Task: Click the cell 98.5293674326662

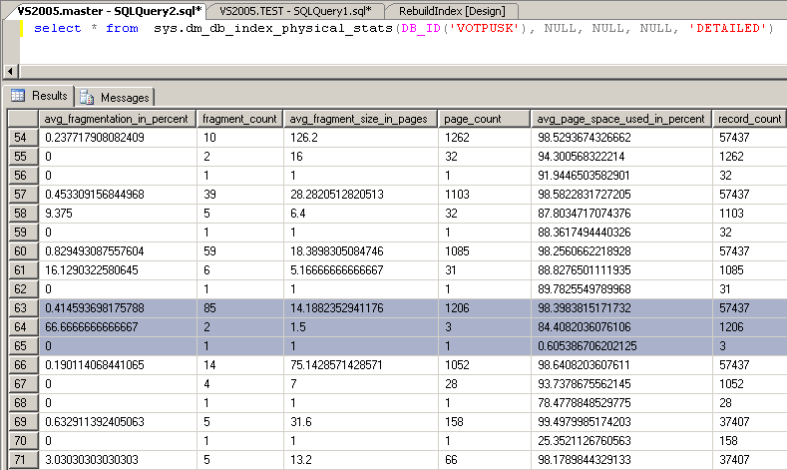Action: (x=621, y=138)
